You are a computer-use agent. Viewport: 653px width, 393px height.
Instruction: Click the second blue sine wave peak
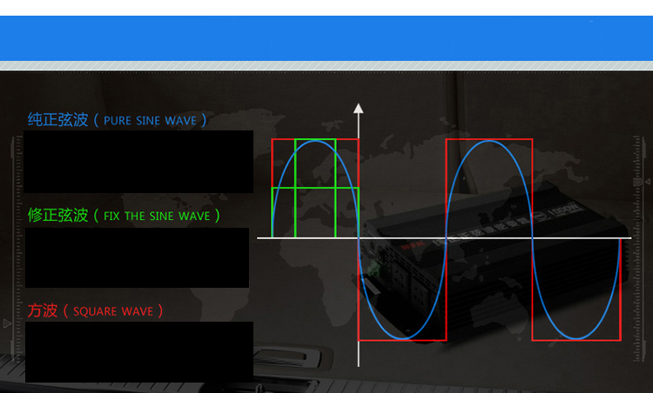tap(488, 142)
